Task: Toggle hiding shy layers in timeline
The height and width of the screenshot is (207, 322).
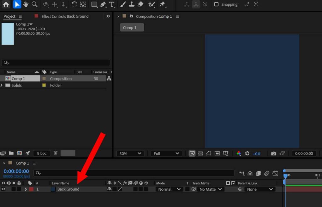Action: (250, 173)
